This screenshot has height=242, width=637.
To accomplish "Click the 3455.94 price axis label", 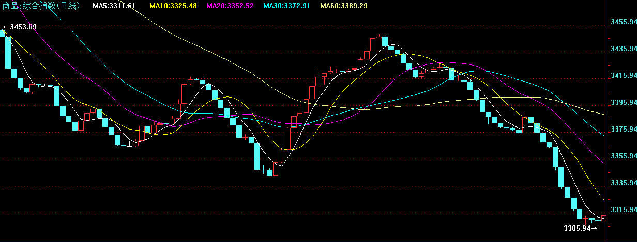I will point(623,22).
